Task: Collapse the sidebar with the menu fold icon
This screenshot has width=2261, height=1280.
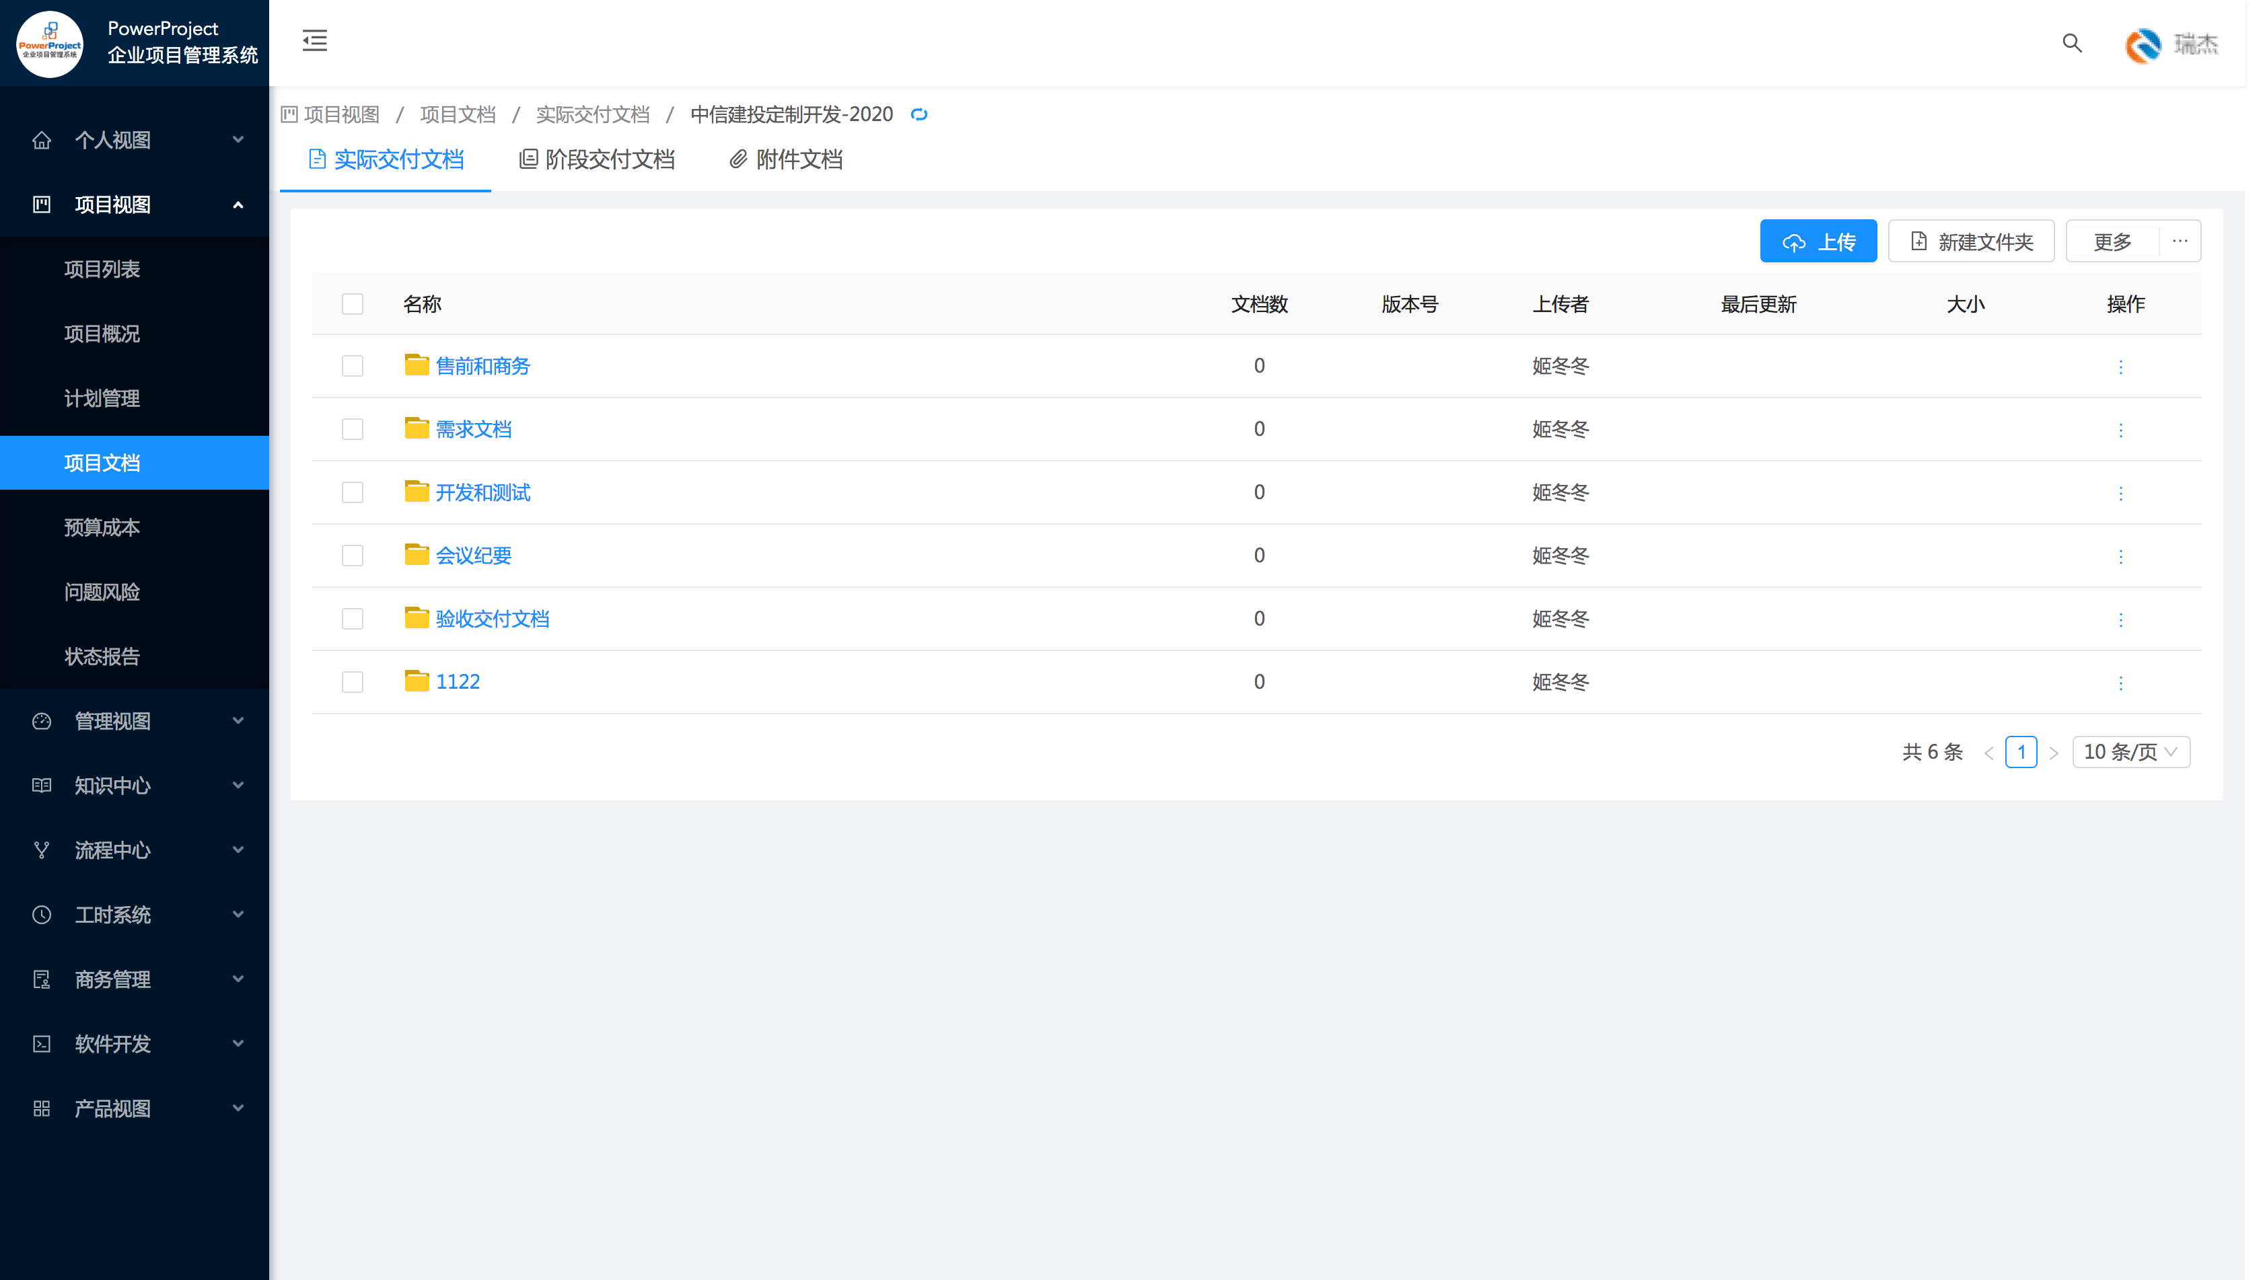Action: (x=315, y=40)
